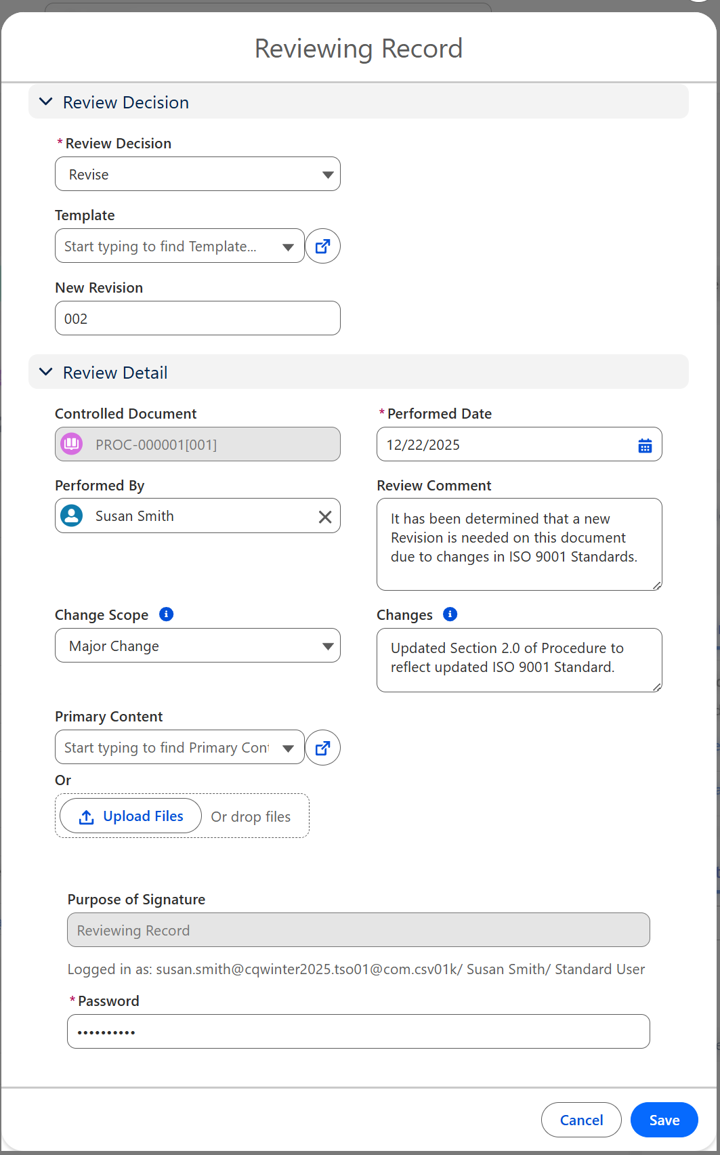
Task: Click calendar icon in Performed Date
Action: tap(645, 445)
